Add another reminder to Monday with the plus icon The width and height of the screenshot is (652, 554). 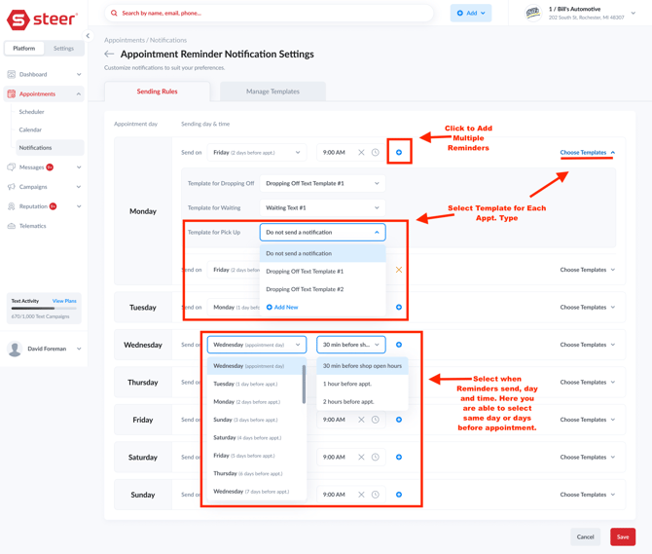click(x=399, y=153)
